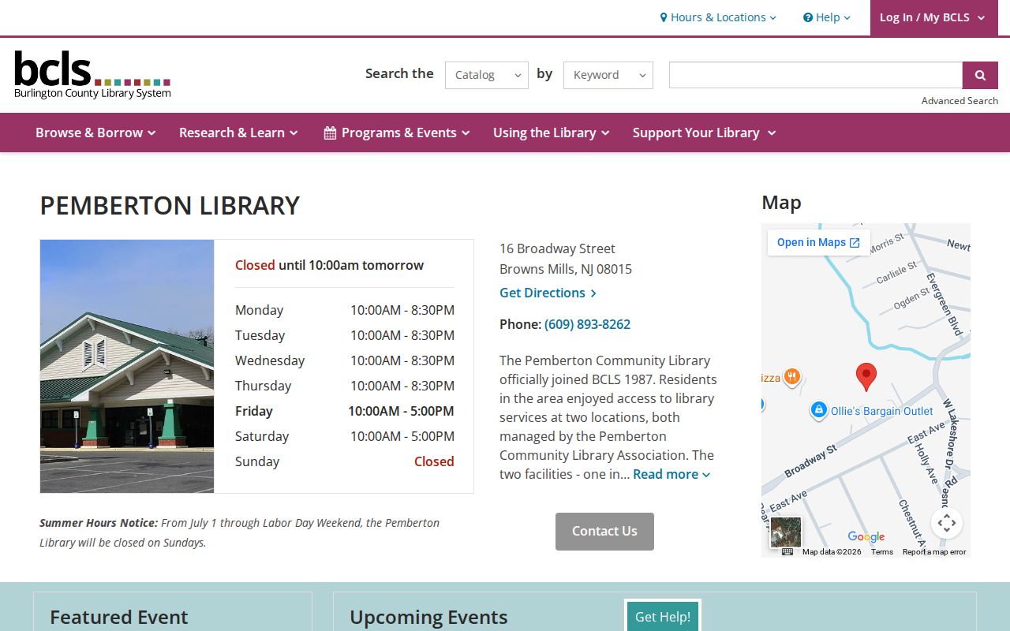The width and height of the screenshot is (1010, 631).
Task: Click Report a map error link
Action: (x=934, y=552)
